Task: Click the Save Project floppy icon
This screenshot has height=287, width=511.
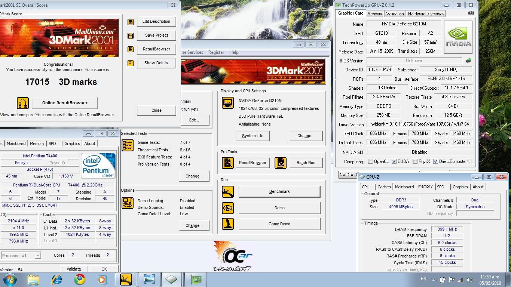Action: pos(130,36)
